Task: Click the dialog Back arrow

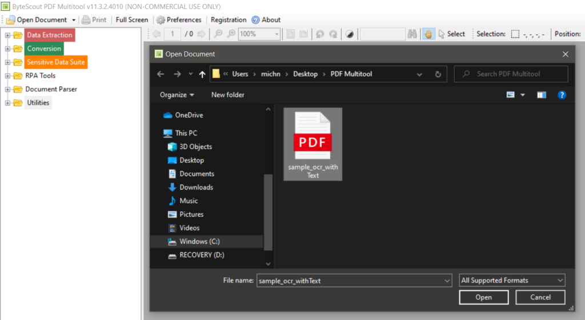Action: pyautogui.click(x=161, y=74)
